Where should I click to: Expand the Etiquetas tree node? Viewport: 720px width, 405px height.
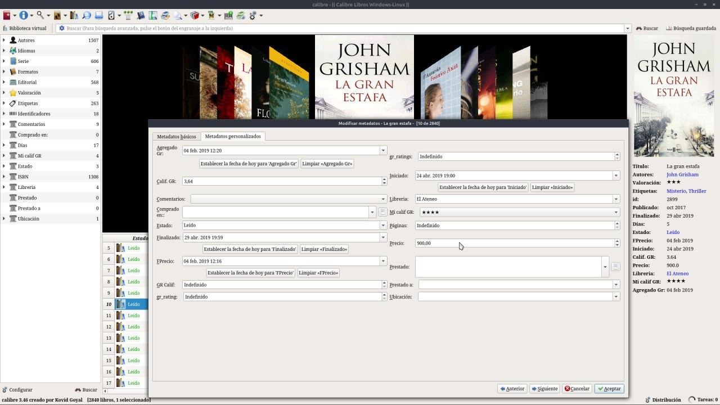(4, 103)
